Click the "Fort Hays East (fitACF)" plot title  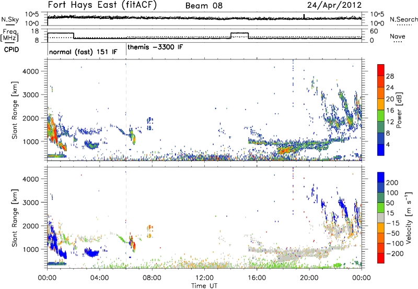(102, 5)
